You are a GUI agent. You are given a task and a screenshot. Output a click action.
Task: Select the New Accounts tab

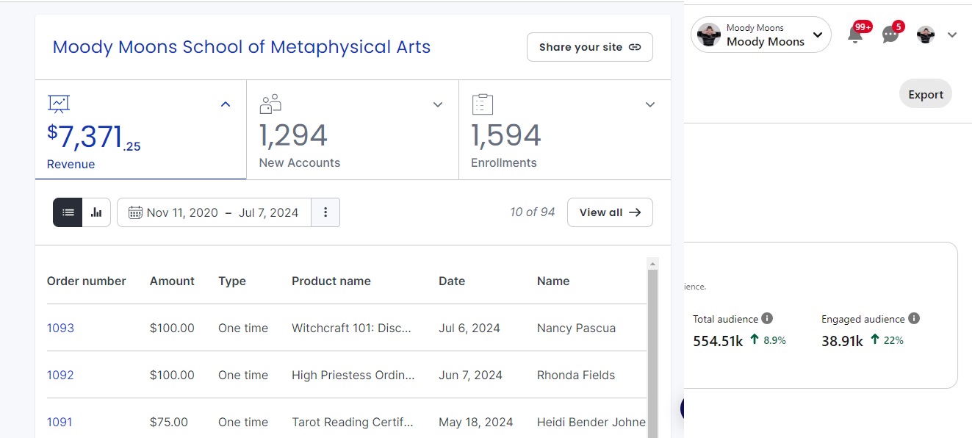(353, 129)
